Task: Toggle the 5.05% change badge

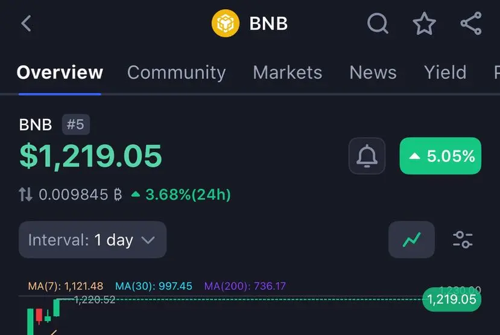Action: 440,156
